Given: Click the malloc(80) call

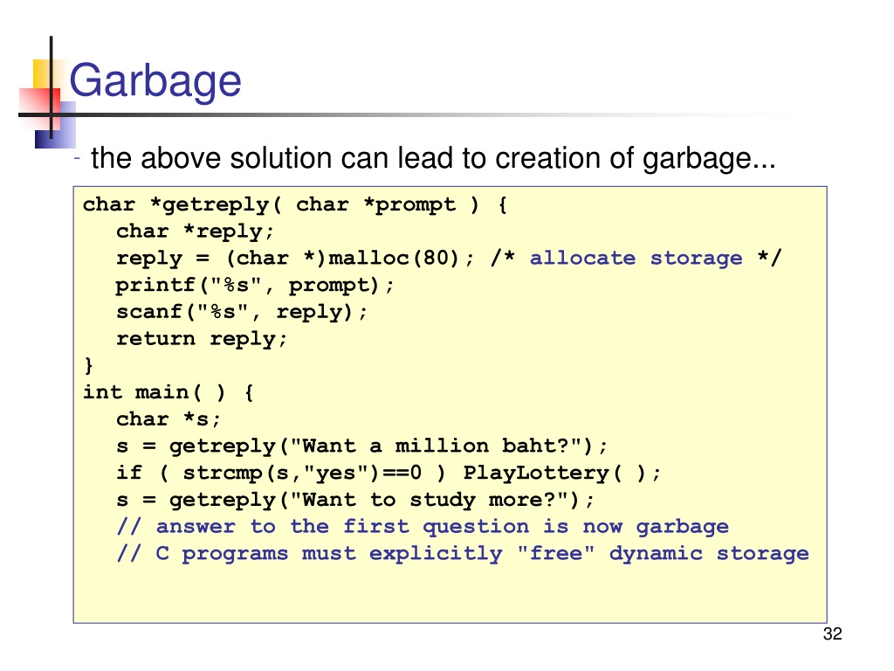Looking at the screenshot, I should pyautogui.click(x=394, y=259).
